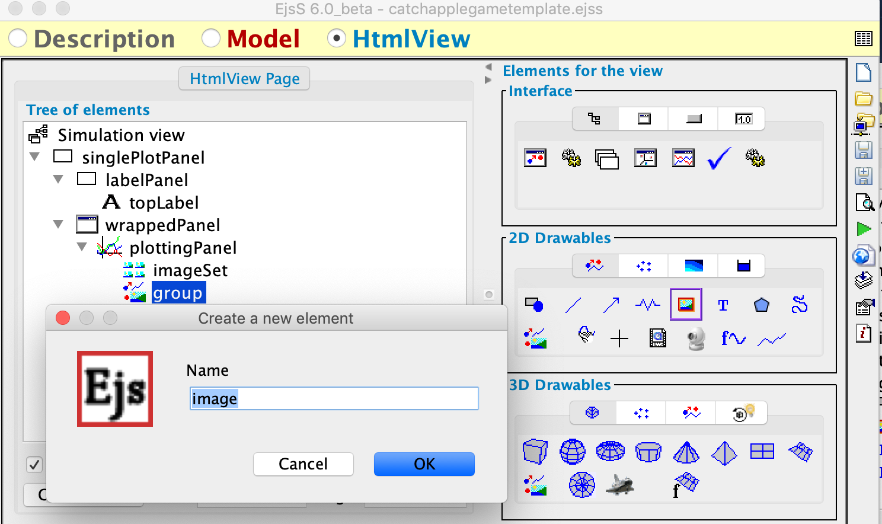The width and height of the screenshot is (882, 524).
Task: Select the group element in the tree
Action: coord(178,293)
